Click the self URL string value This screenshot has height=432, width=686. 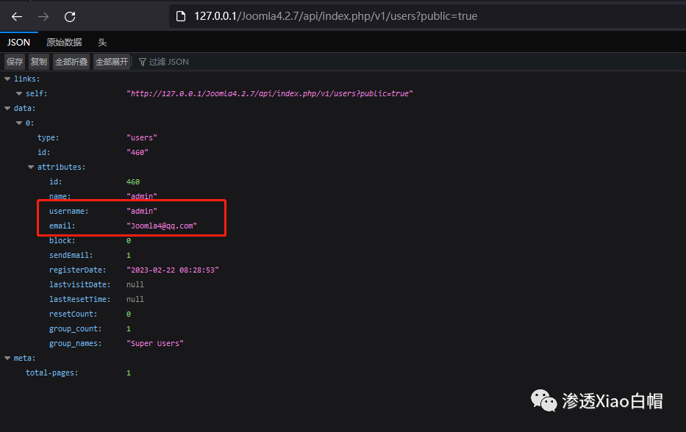click(x=270, y=93)
